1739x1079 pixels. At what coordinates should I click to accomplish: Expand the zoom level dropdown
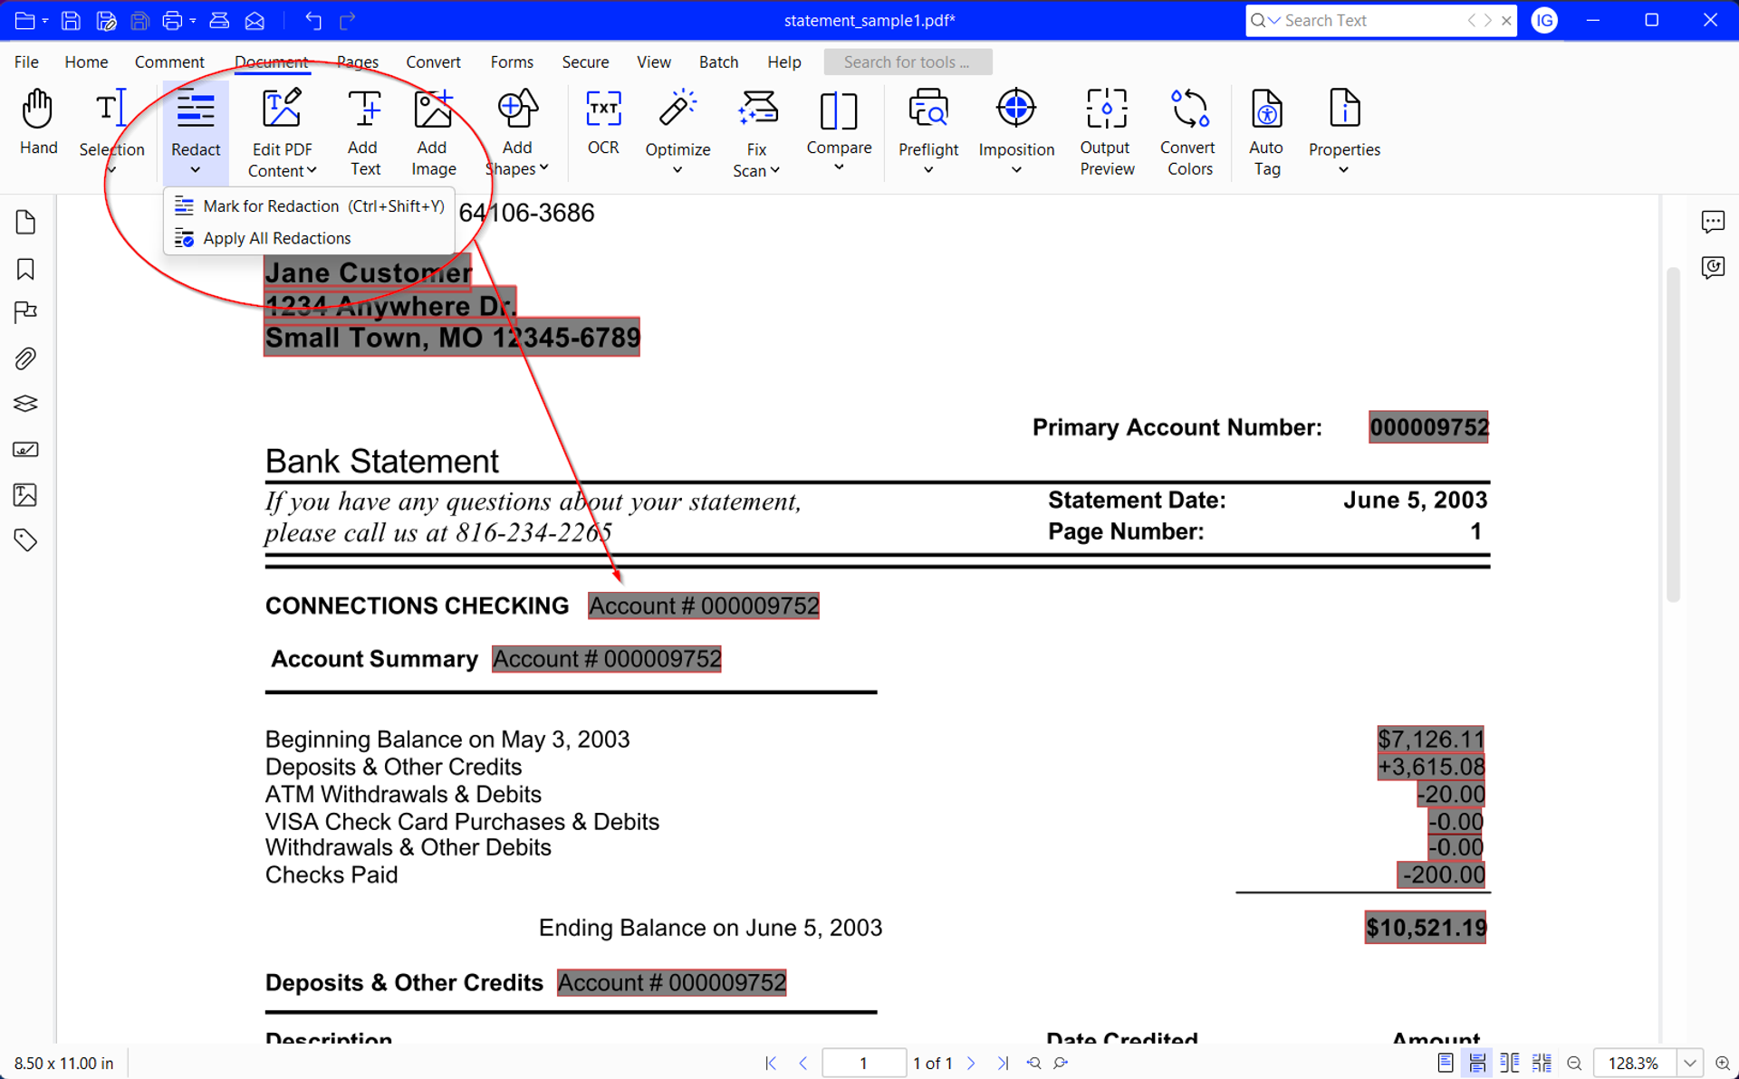[1690, 1063]
